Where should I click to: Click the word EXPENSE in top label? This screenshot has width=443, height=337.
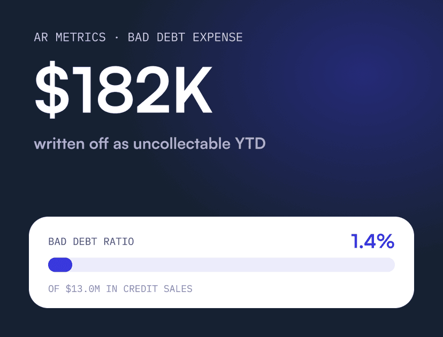pyautogui.click(x=218, y=37)
